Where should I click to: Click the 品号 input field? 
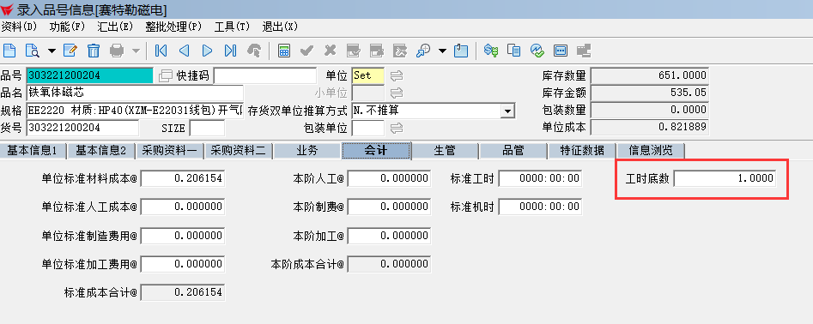[90, 75]
